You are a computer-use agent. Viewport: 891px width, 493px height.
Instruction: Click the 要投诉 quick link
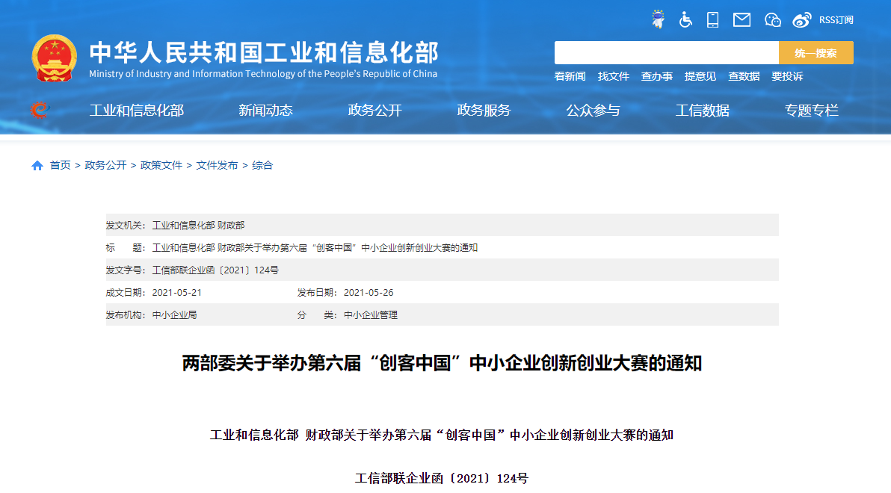(787, 76)
